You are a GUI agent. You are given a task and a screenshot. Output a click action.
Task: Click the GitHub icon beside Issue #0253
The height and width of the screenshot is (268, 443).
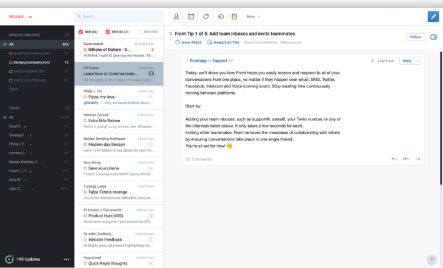coord(177,42)
